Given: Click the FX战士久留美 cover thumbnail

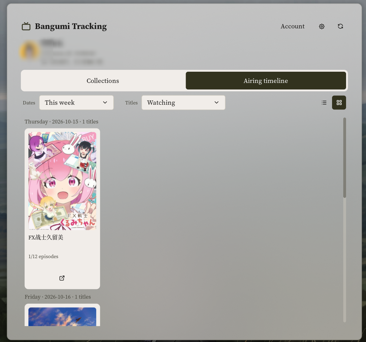Looking at the screenshot, I should click(62, 181).
